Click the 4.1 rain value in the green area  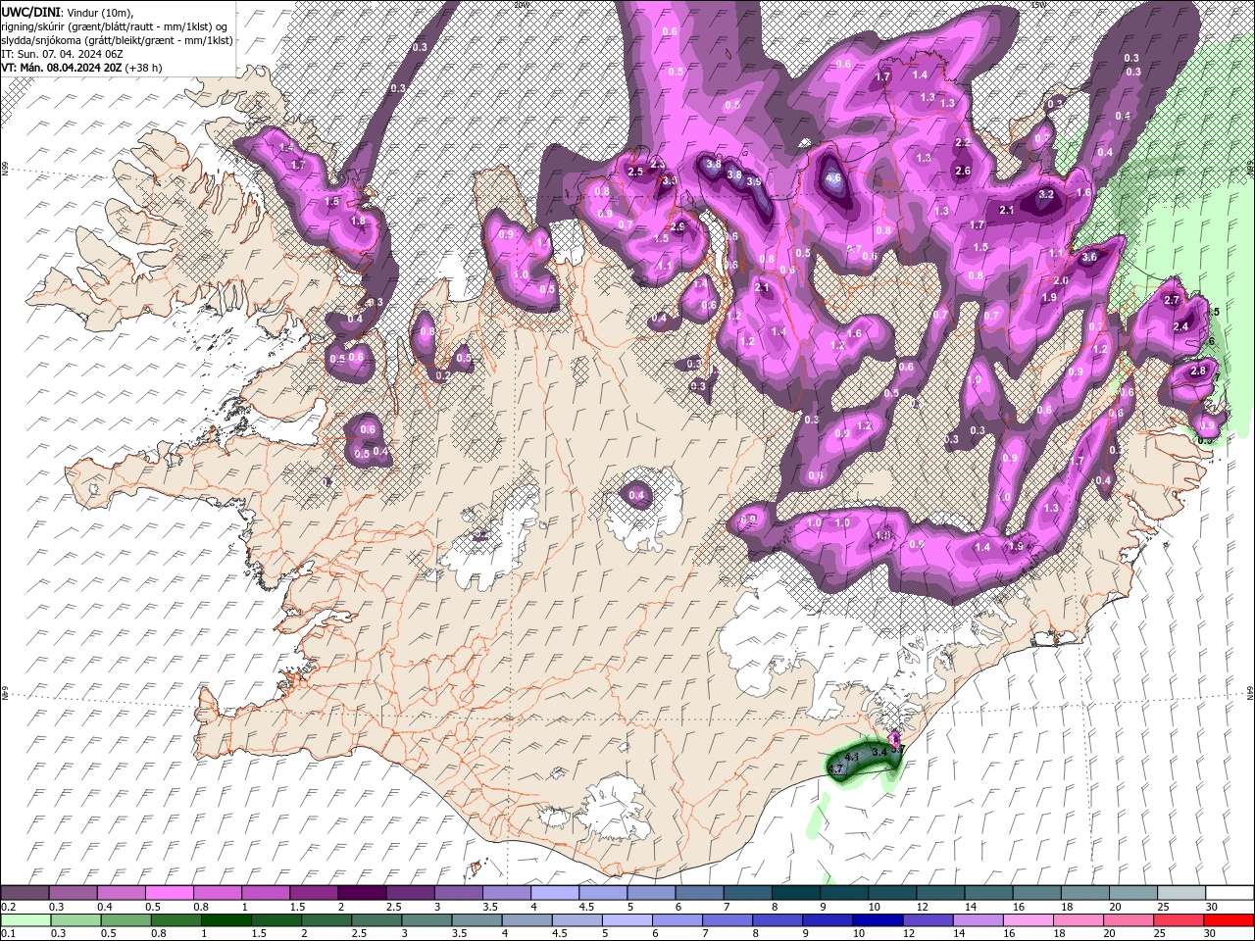[851, 758]
